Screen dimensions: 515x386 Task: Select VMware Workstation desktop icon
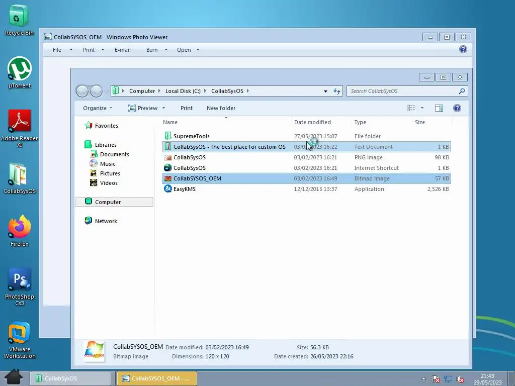(20, 340)
